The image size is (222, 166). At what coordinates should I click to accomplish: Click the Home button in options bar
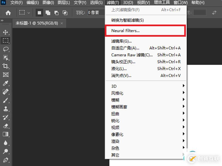point(8,13)
